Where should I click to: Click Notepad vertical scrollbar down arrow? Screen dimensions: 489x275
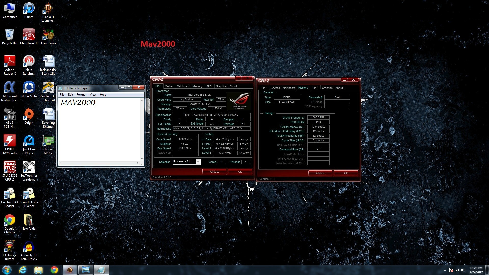[142, 159]
